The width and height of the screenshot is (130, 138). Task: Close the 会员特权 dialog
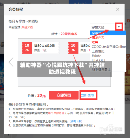tap(118, 9)
